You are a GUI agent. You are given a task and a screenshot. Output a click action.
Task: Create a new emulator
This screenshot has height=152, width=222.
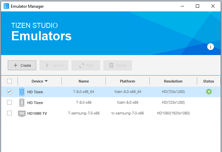[22, 65]
